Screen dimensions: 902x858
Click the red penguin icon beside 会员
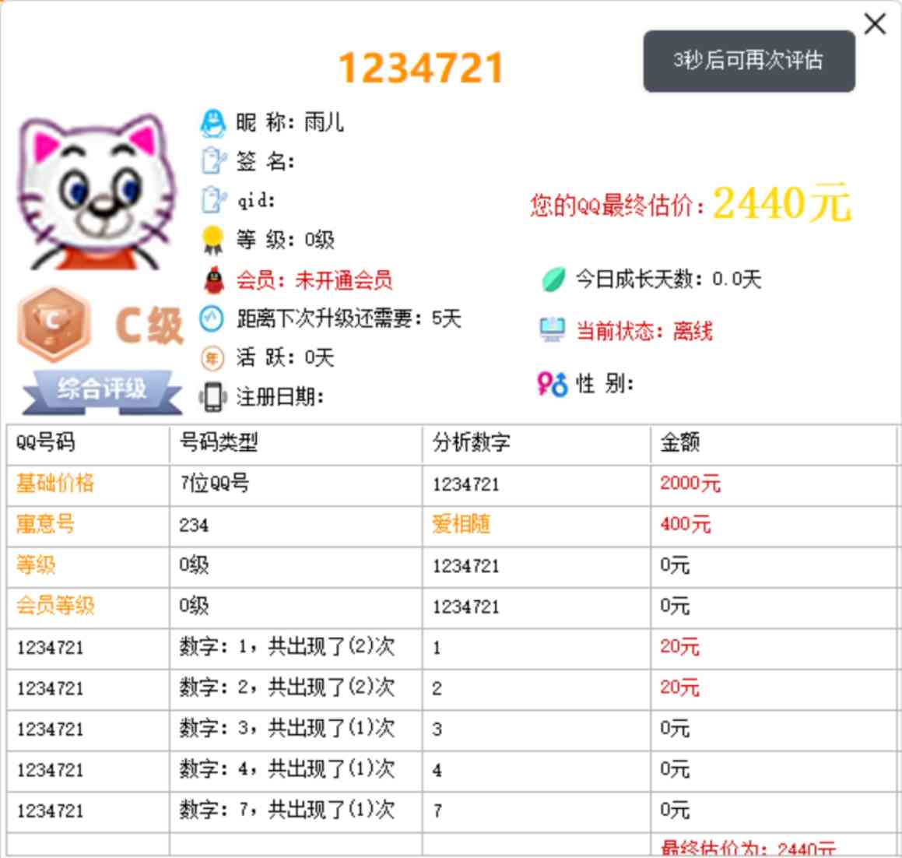coord(214,280)
